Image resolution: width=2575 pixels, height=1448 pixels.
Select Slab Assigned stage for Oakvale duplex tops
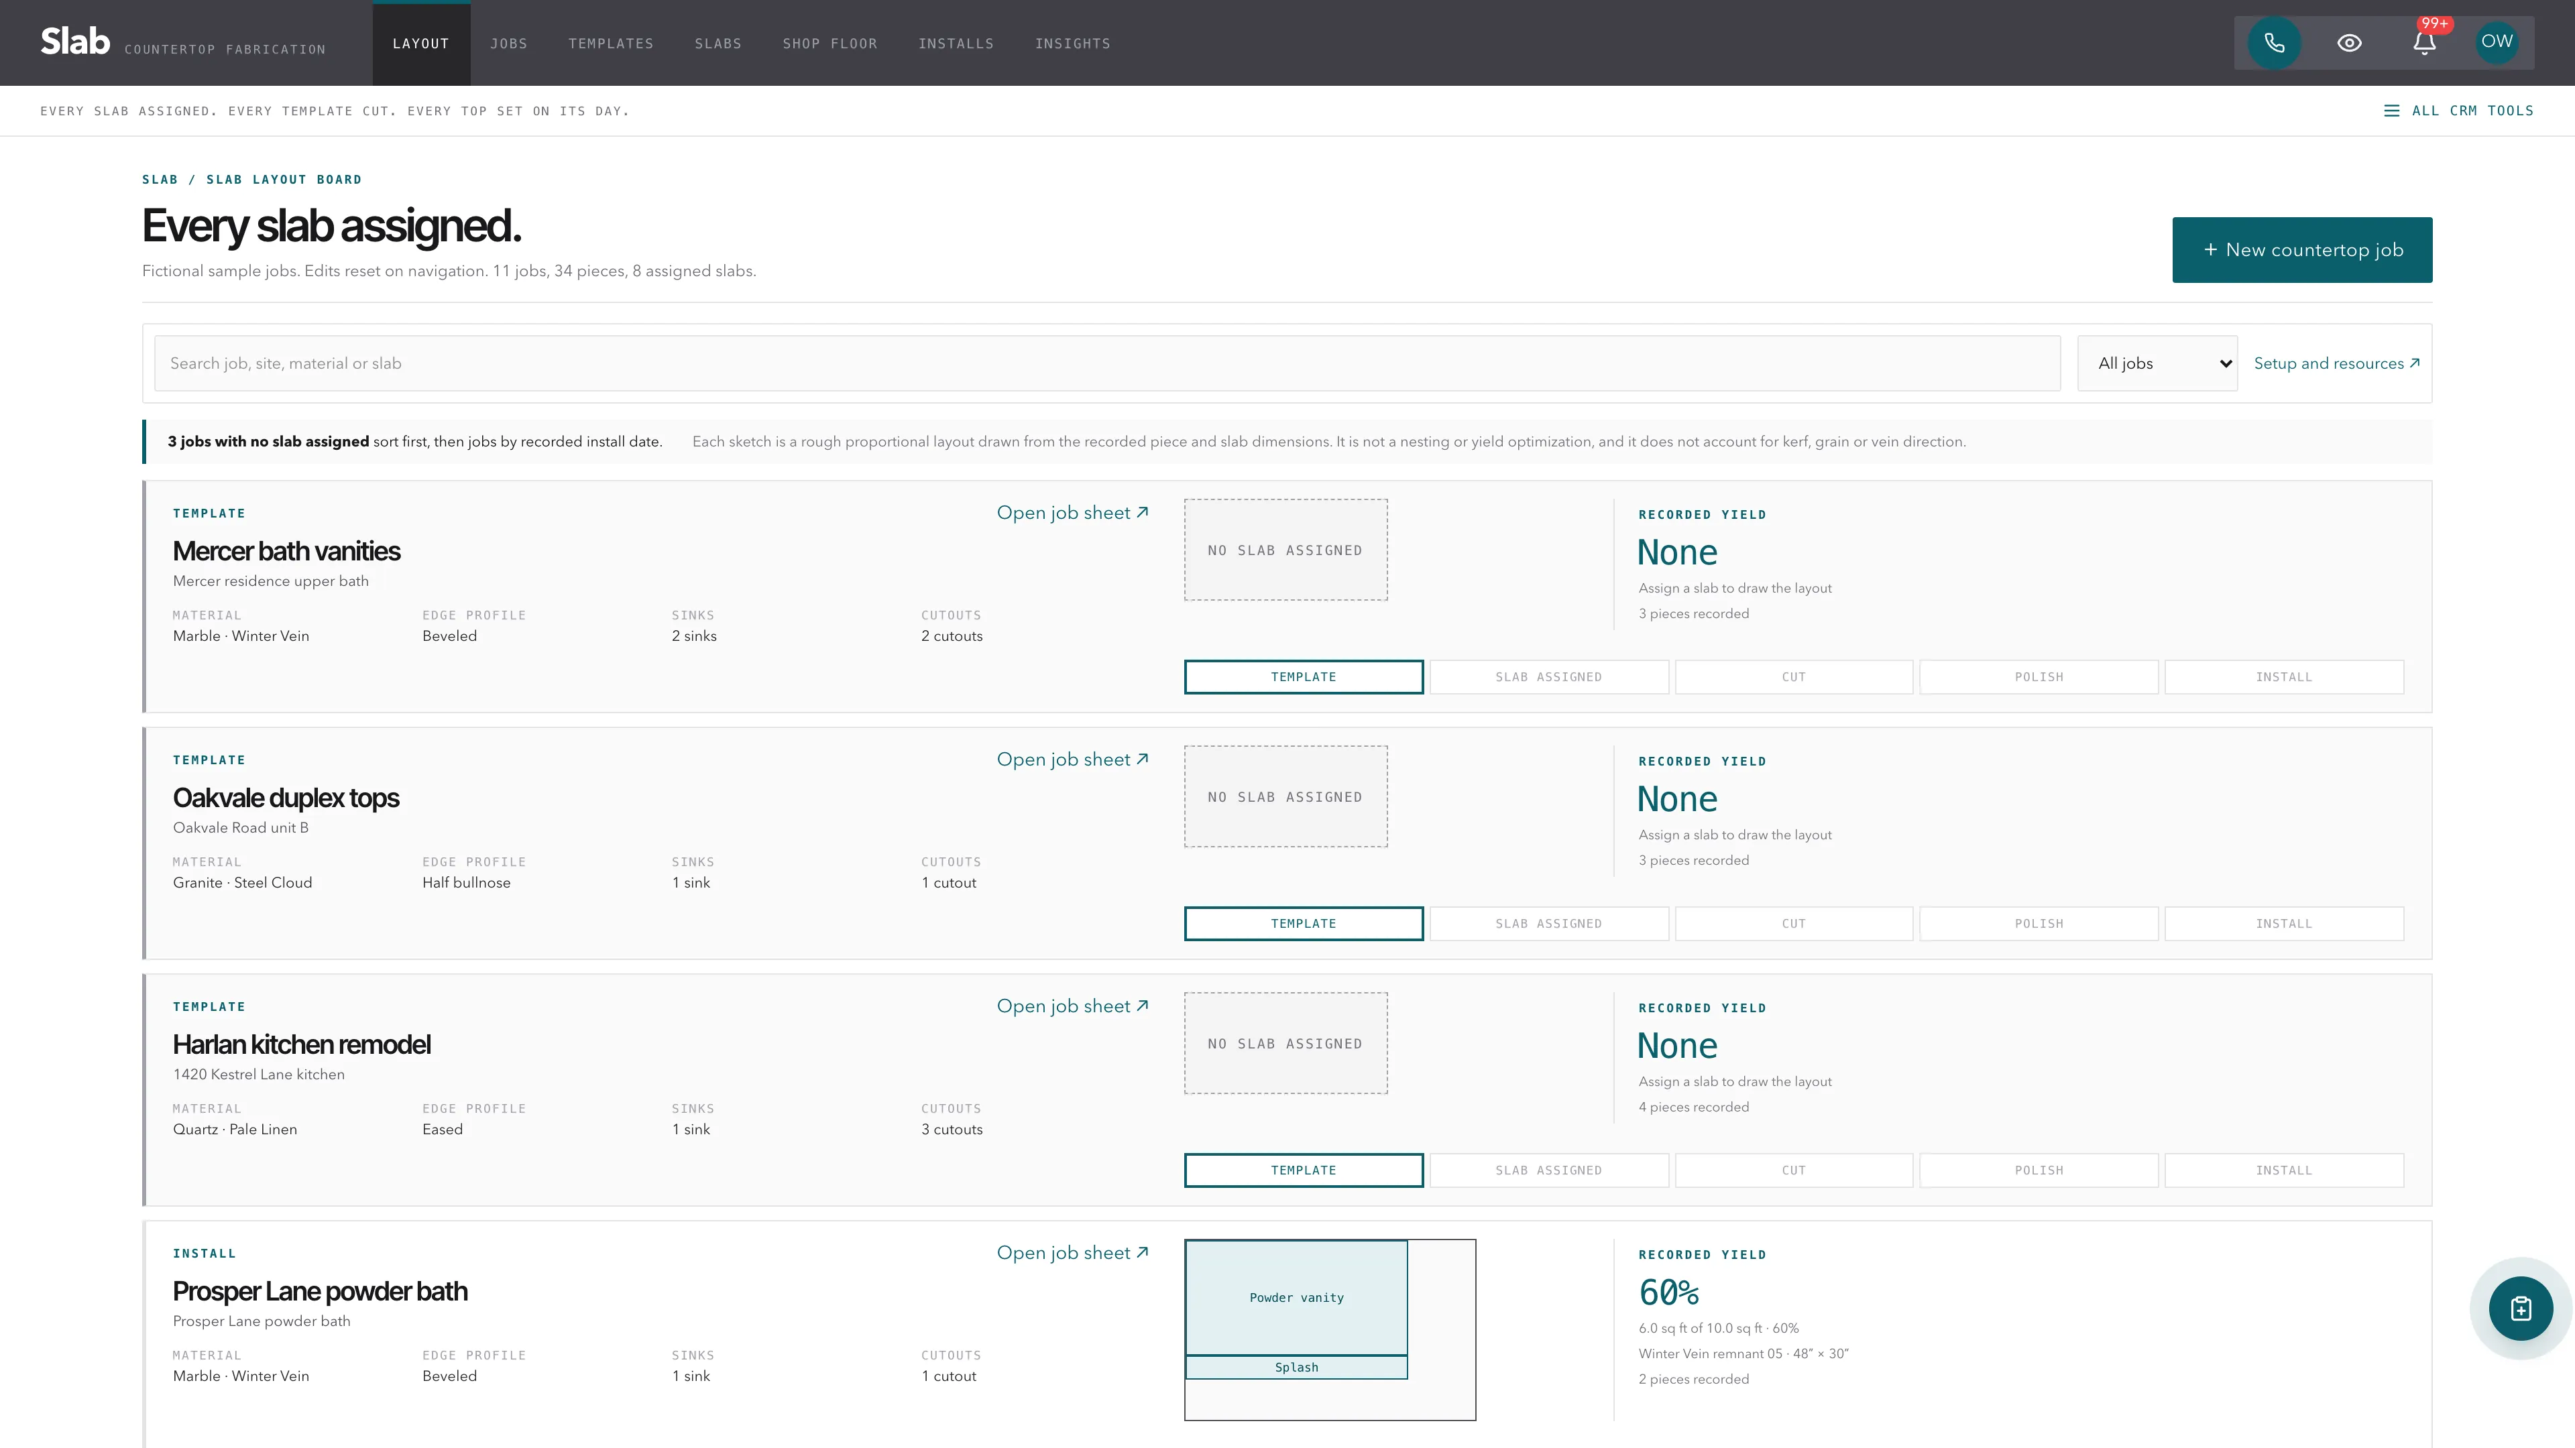pos(1548,923)
